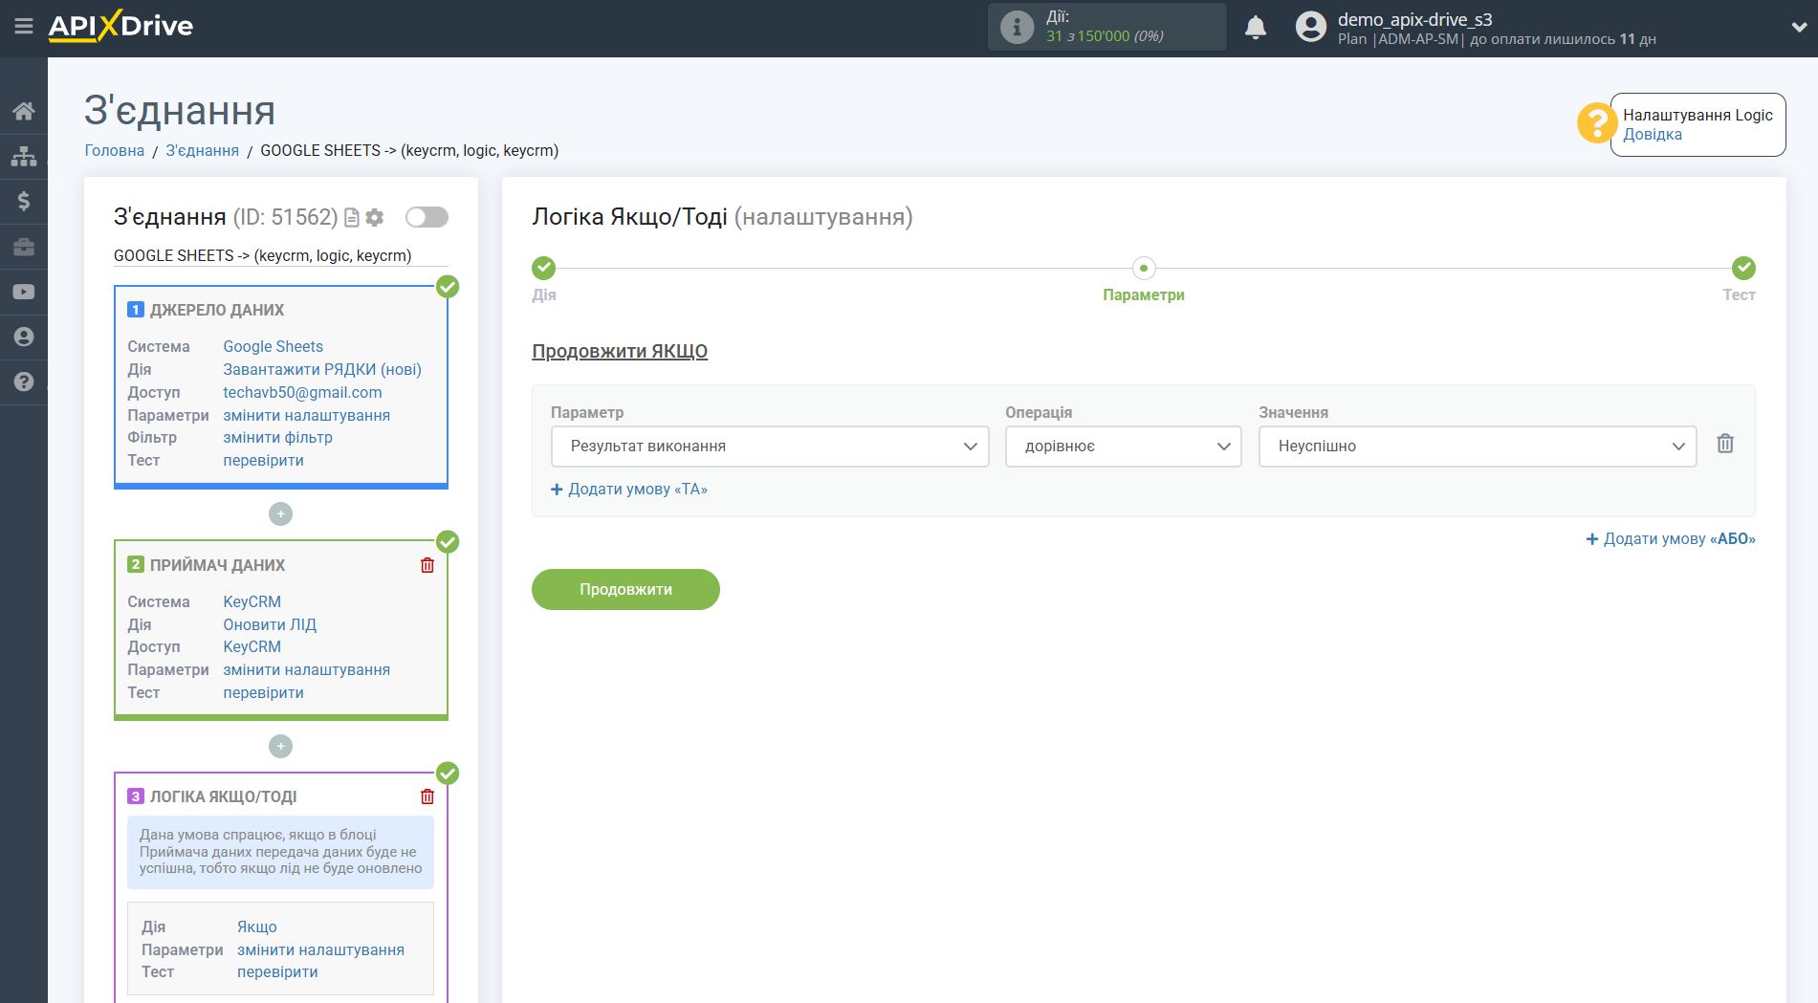Click the Продовжити ЯКЩО heading

pos(620,352)
